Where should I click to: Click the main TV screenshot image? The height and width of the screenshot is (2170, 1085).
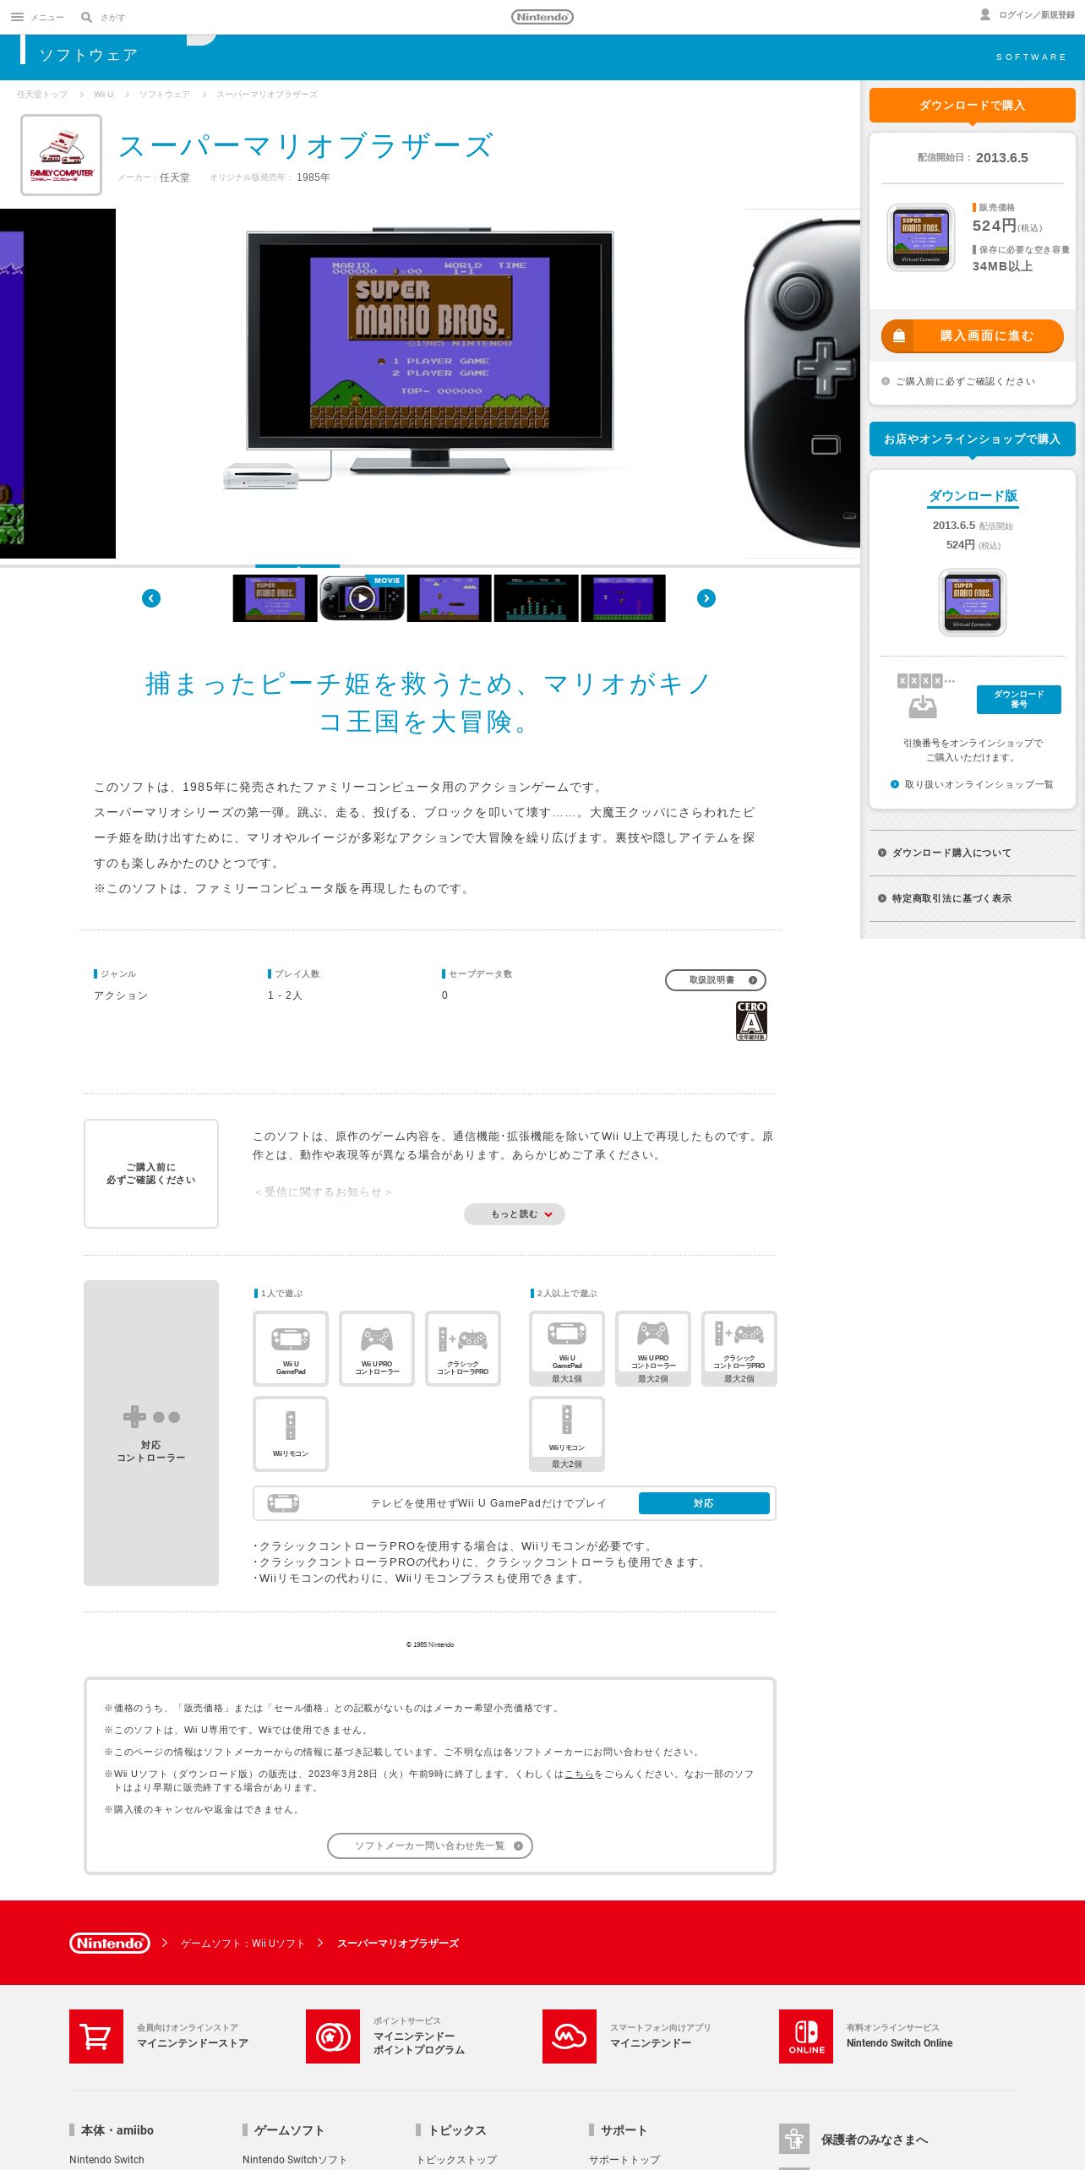click(x=430, y=384)
